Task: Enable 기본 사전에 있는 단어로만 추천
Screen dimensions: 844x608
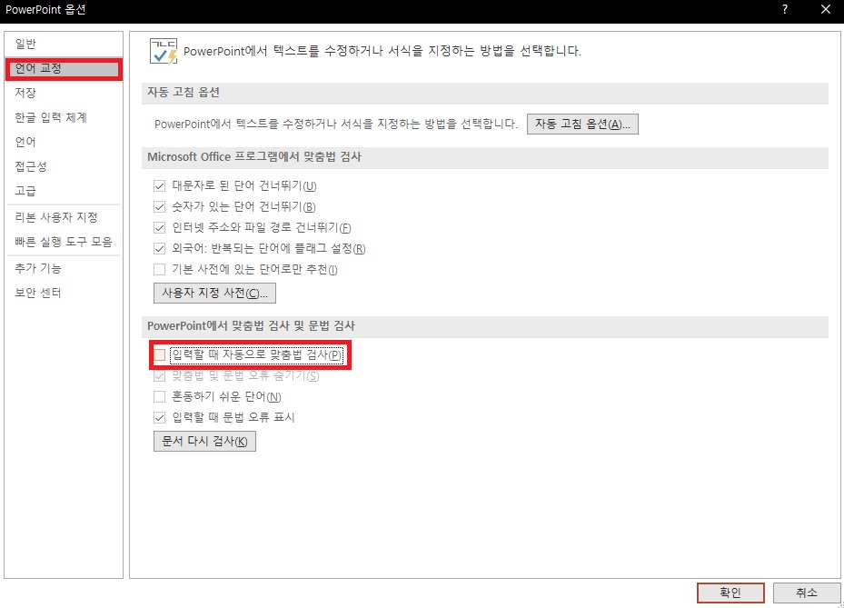Action: [x=159, y=269]
